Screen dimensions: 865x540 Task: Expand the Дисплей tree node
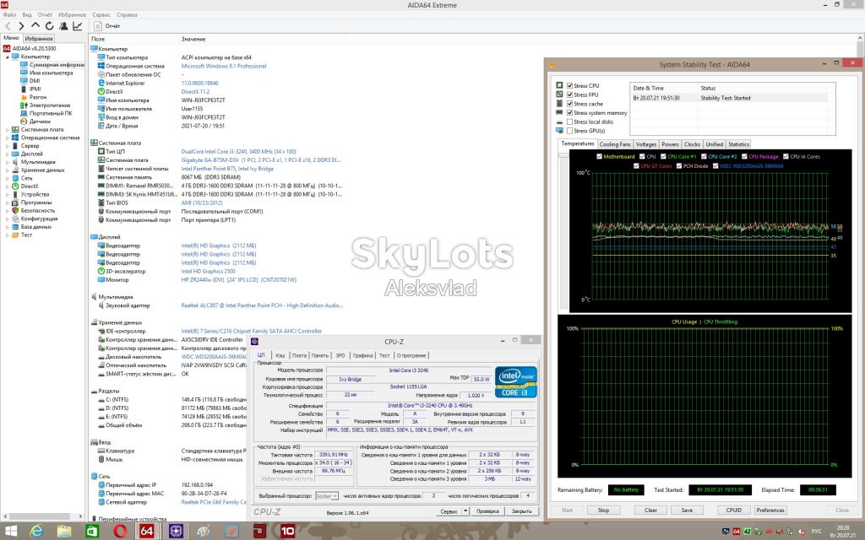[7, 154]
